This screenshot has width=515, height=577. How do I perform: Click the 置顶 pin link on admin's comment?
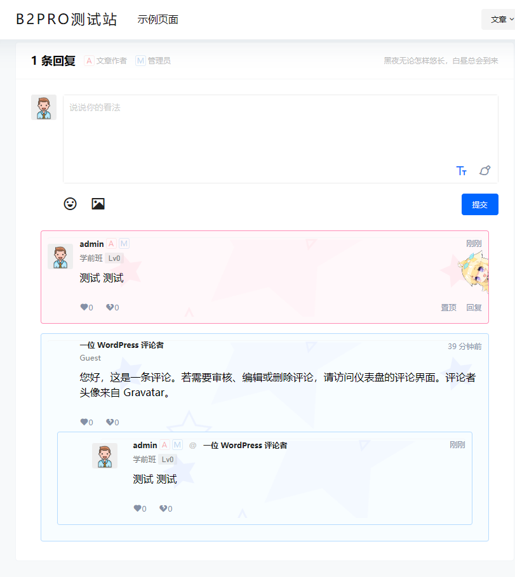(448, 307)
